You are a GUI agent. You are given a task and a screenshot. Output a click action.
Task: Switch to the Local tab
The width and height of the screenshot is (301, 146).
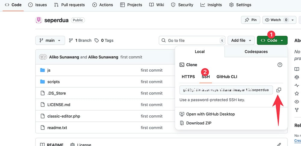coord(200,52)
